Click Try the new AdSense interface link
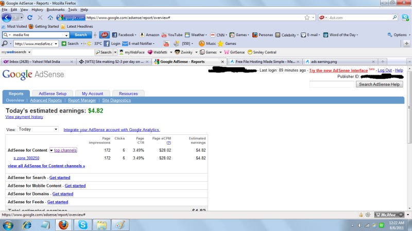This screenshot has height=231, width=412. 338,70
